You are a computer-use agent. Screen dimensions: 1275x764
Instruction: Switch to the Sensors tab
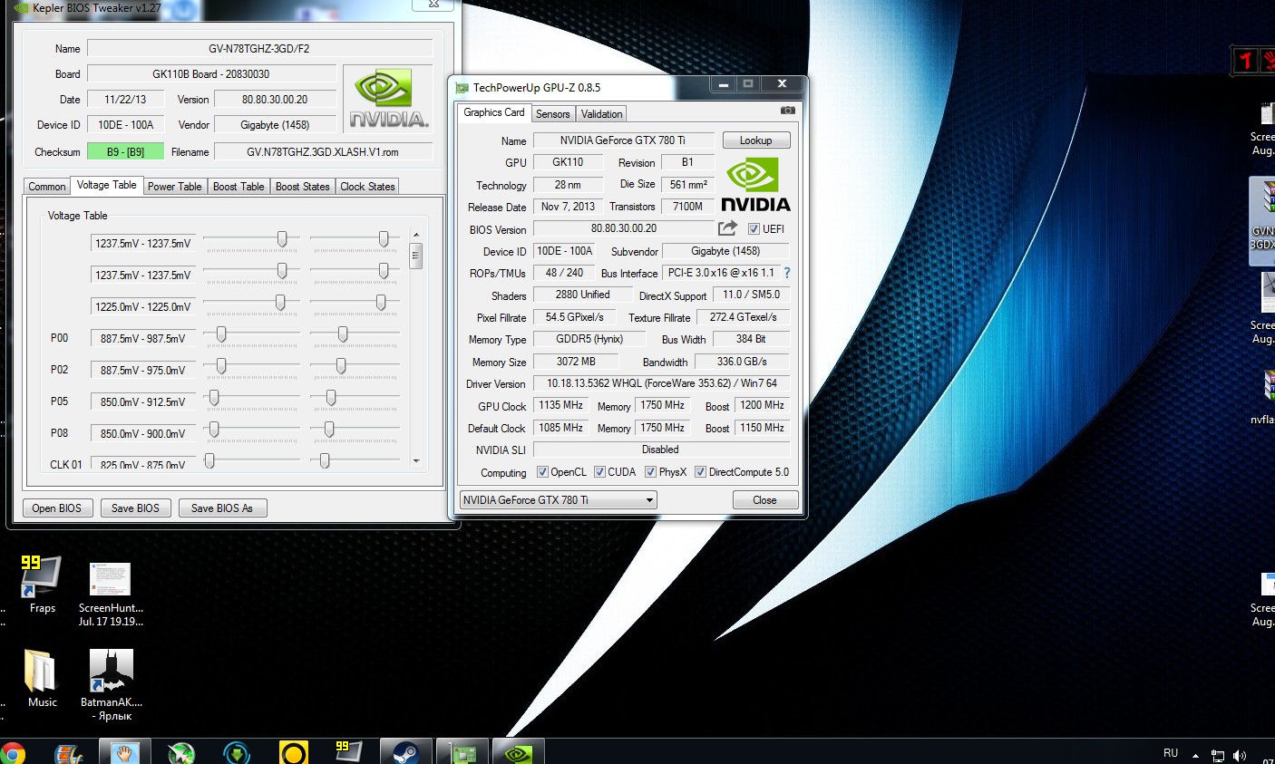(x=552, y=114)
